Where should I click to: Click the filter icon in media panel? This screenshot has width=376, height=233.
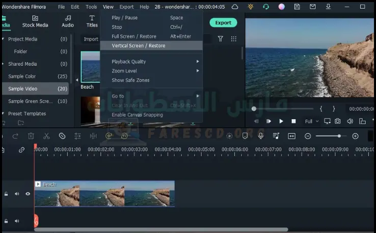click(x=221, y=39)
